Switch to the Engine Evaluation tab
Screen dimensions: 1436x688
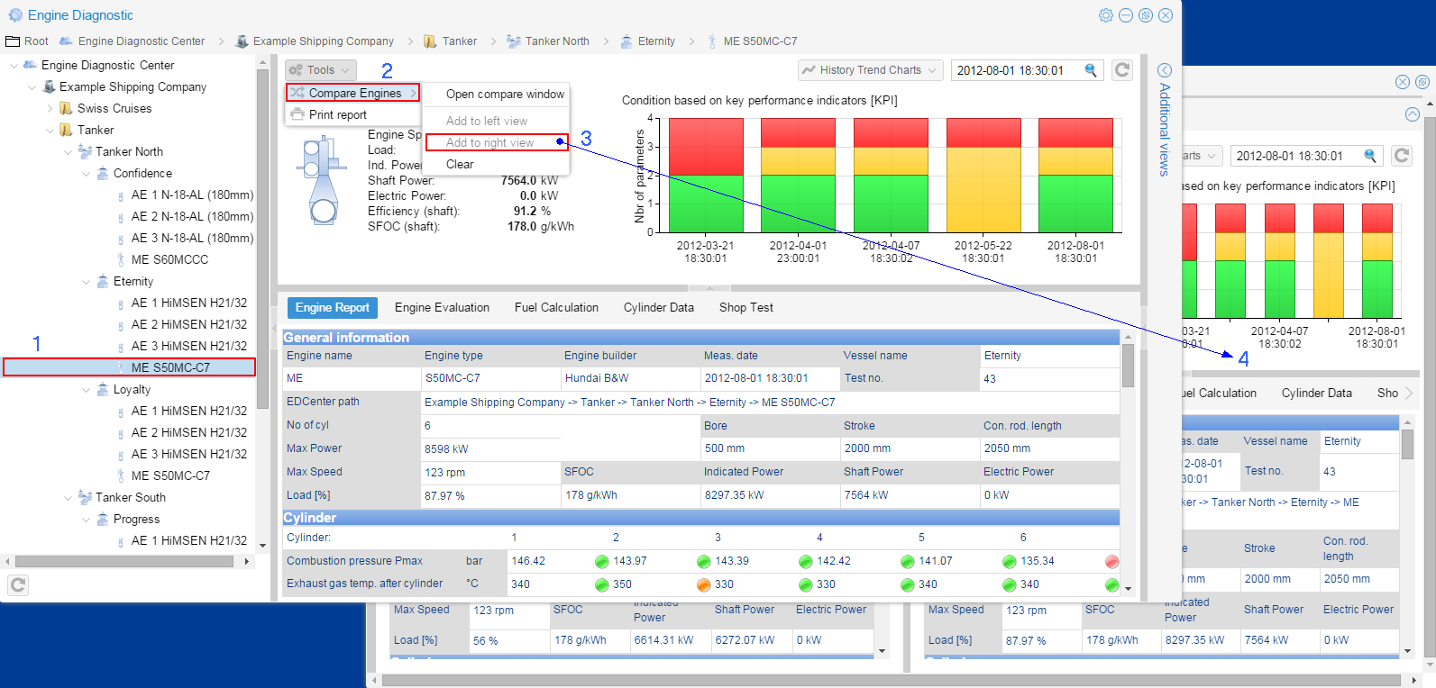point(442,308)
